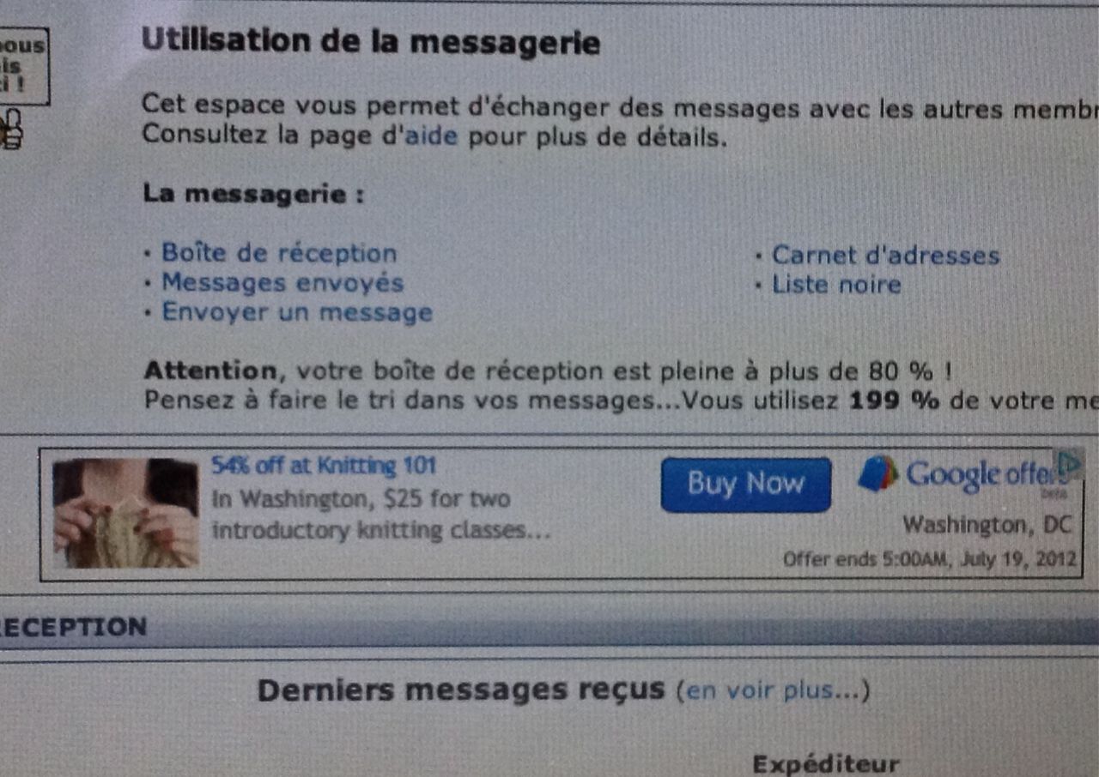Viewport: 1099px width, 777px height.
Task: Click the Google offers logo icon
Action: 877,473
